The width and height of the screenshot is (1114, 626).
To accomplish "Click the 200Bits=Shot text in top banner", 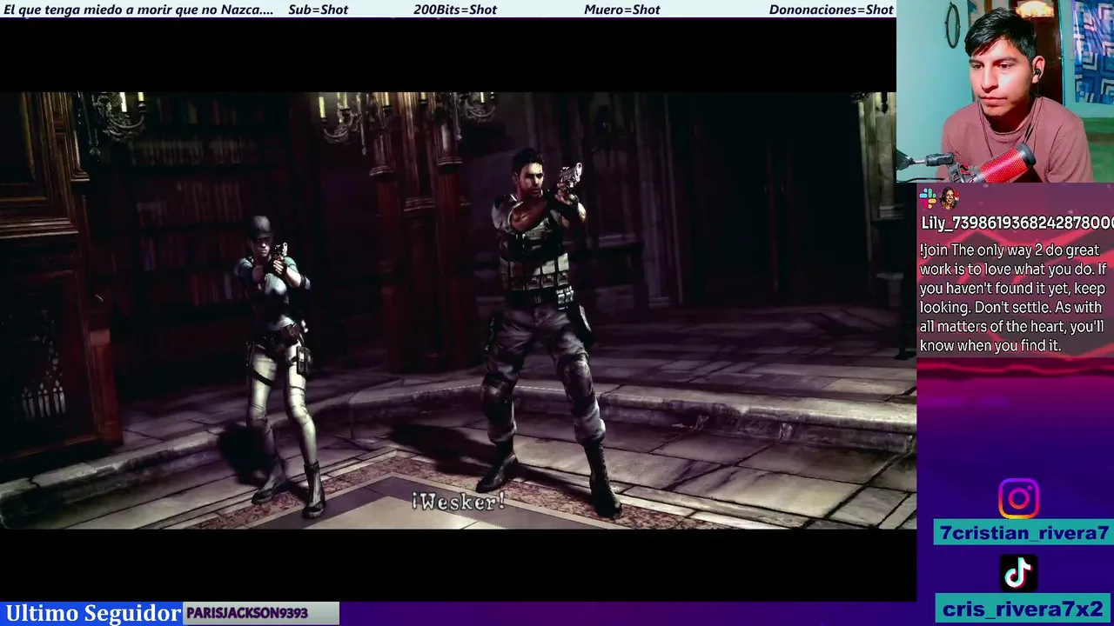I will tap(455, 10).
